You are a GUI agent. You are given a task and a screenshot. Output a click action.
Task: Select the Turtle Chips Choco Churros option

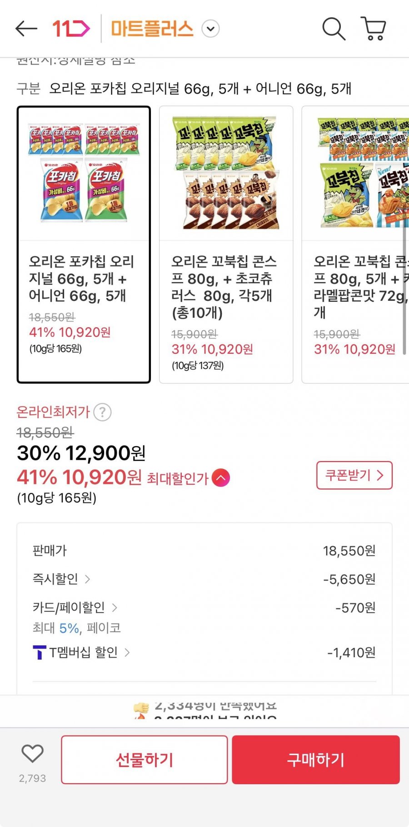click(x=226, y=244)
